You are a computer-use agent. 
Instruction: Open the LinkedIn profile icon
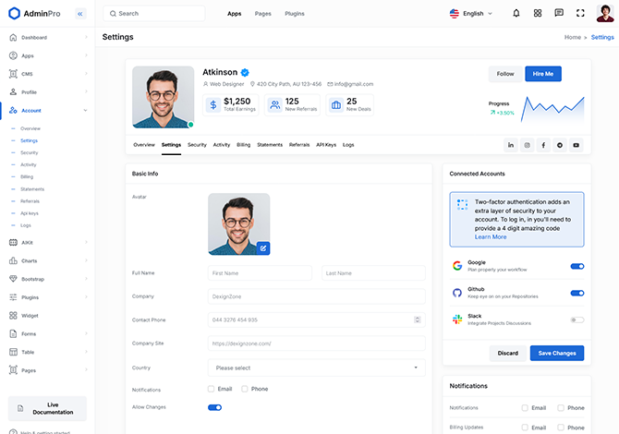(510, 145)
